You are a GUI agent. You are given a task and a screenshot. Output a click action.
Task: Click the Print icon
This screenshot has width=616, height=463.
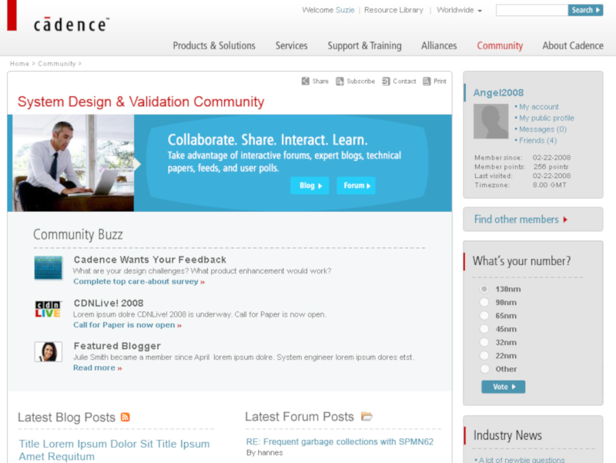427,81
